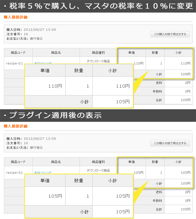Open the おなべレシピ product link beside the 105円 unit price

[43, 173]
